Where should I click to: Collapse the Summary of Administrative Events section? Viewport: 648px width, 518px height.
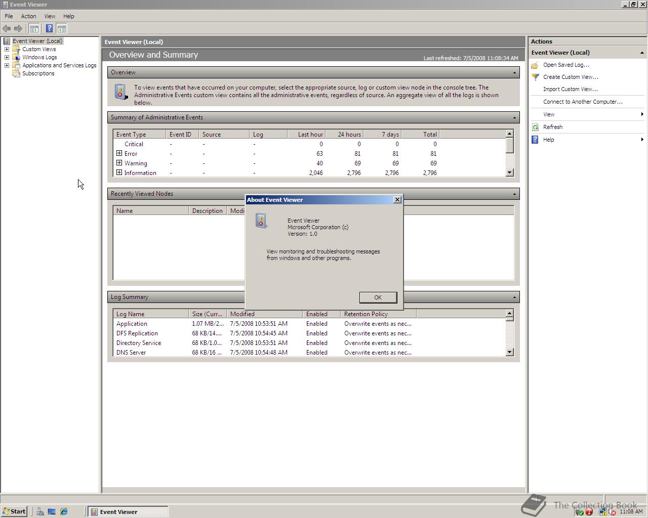pyautogui.click(x=514, y=117)
